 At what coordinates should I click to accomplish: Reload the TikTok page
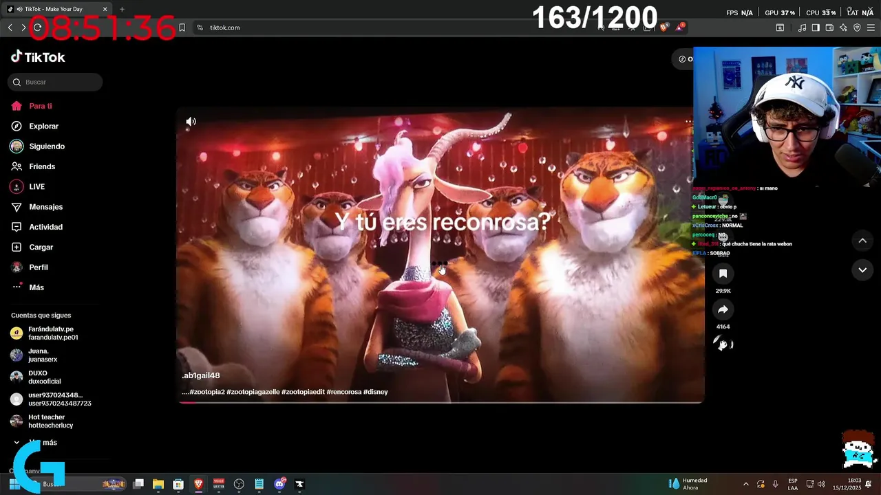[x=37, y=27]
